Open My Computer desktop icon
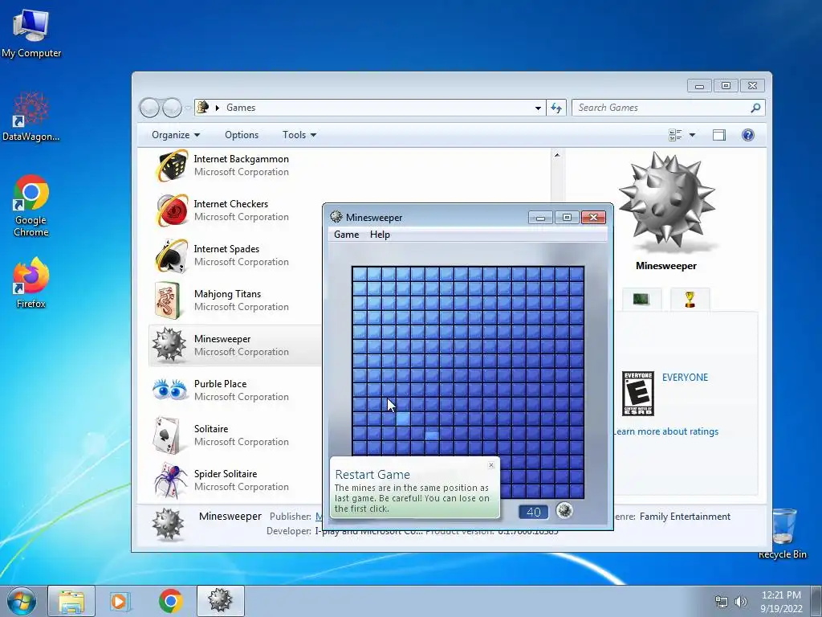Screen dimensions: 822x617 coord(31,32)
